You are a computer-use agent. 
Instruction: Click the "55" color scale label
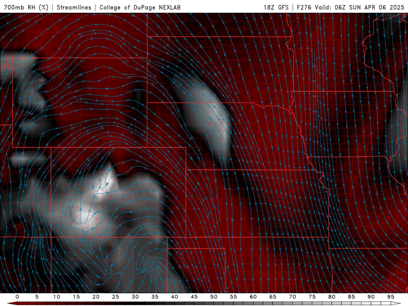[234, 297]
